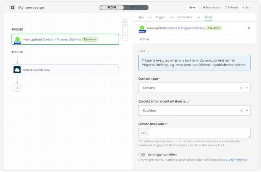Add a new step with the plus icon
261x172 pixels.
(17, 88)
